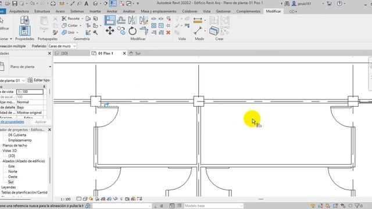Screen dimensions: 372x209
Task: Toggle Thin Lines in quick access toolbar
Action: tap(113, 3)
